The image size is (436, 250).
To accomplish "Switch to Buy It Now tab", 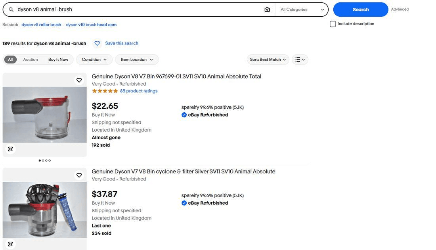I will [x=58, y=60].
